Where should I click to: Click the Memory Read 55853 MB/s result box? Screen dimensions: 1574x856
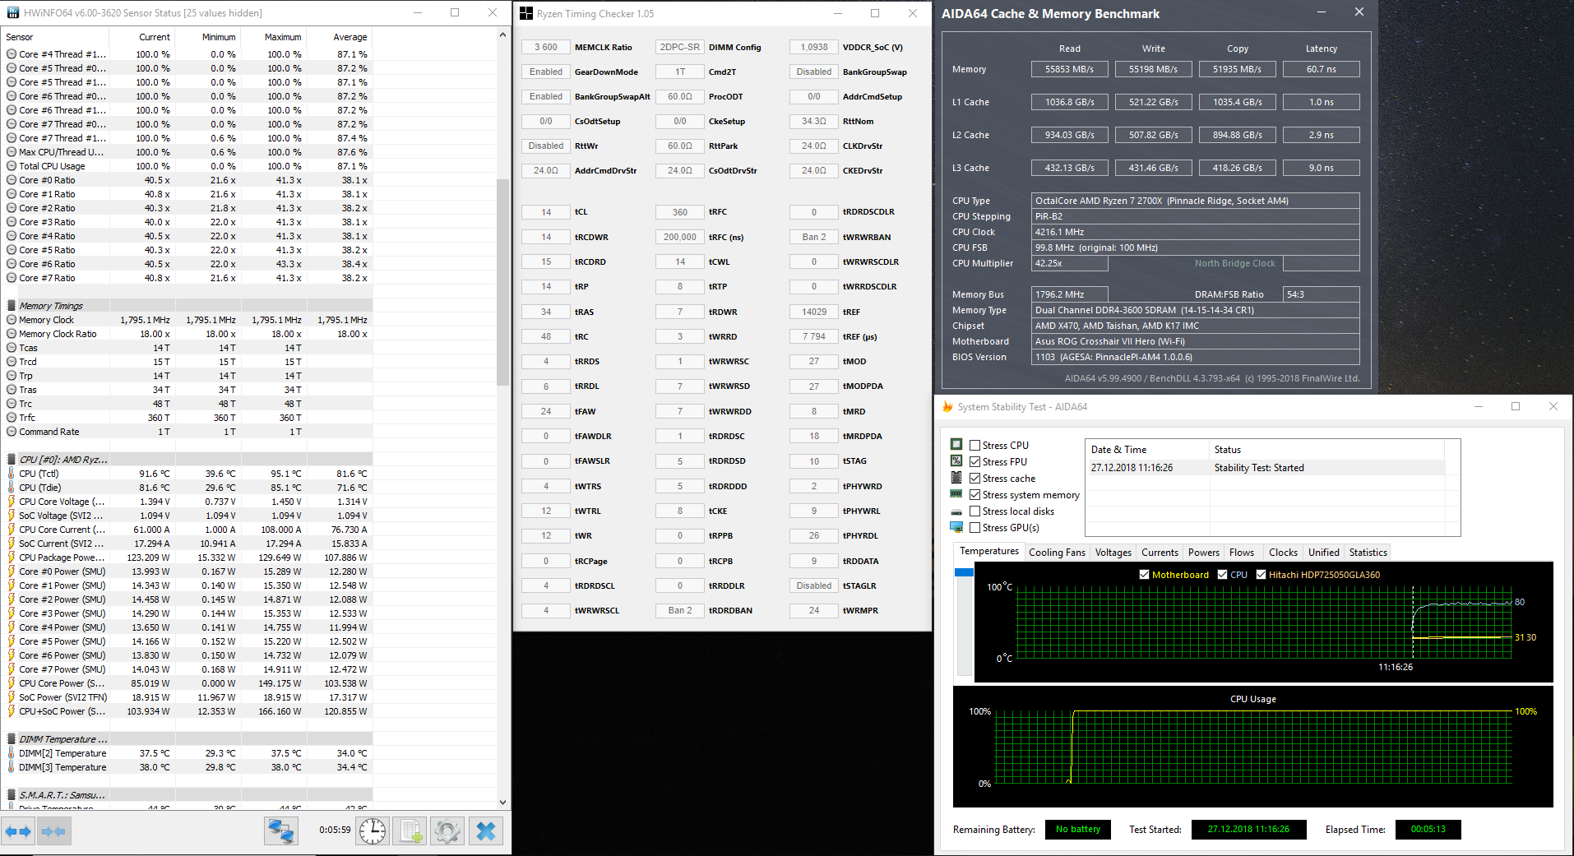click(x=1069, y=69)
